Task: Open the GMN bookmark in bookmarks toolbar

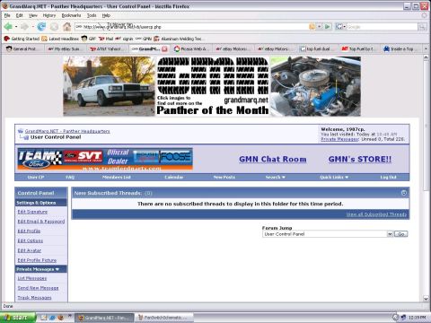Action: 144,39
